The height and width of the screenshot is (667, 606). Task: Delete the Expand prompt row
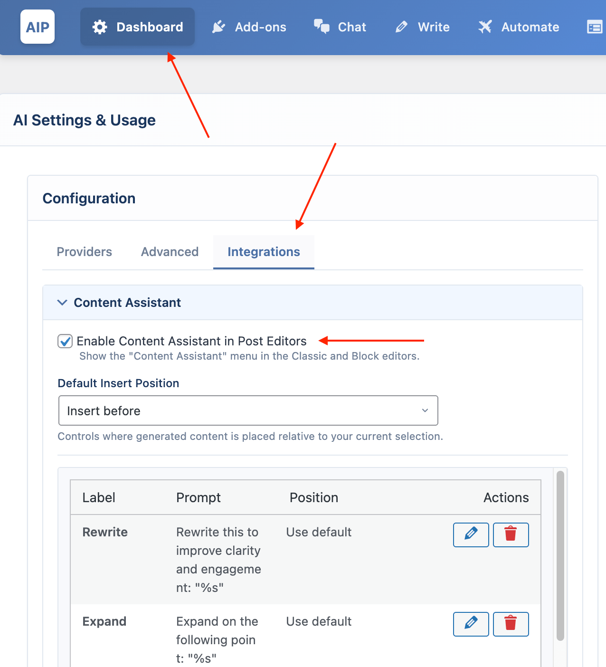511,624
